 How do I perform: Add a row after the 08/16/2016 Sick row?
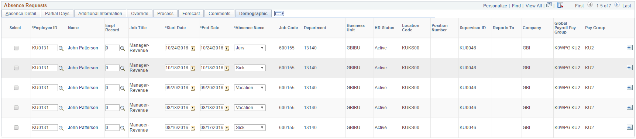point(630,128)
